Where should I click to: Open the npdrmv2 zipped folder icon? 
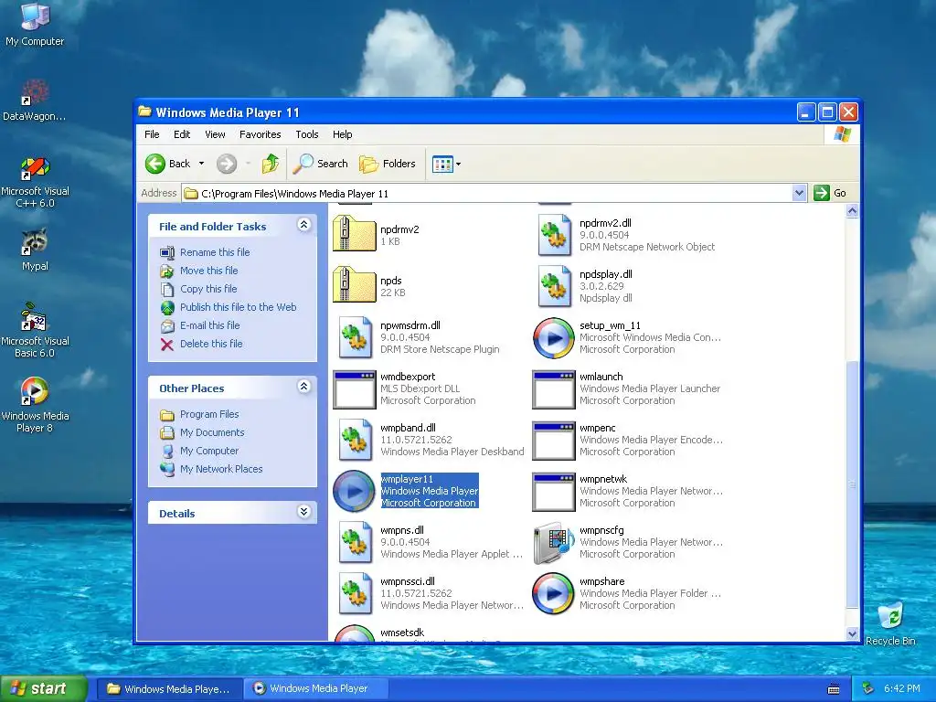tap(354, 234)
